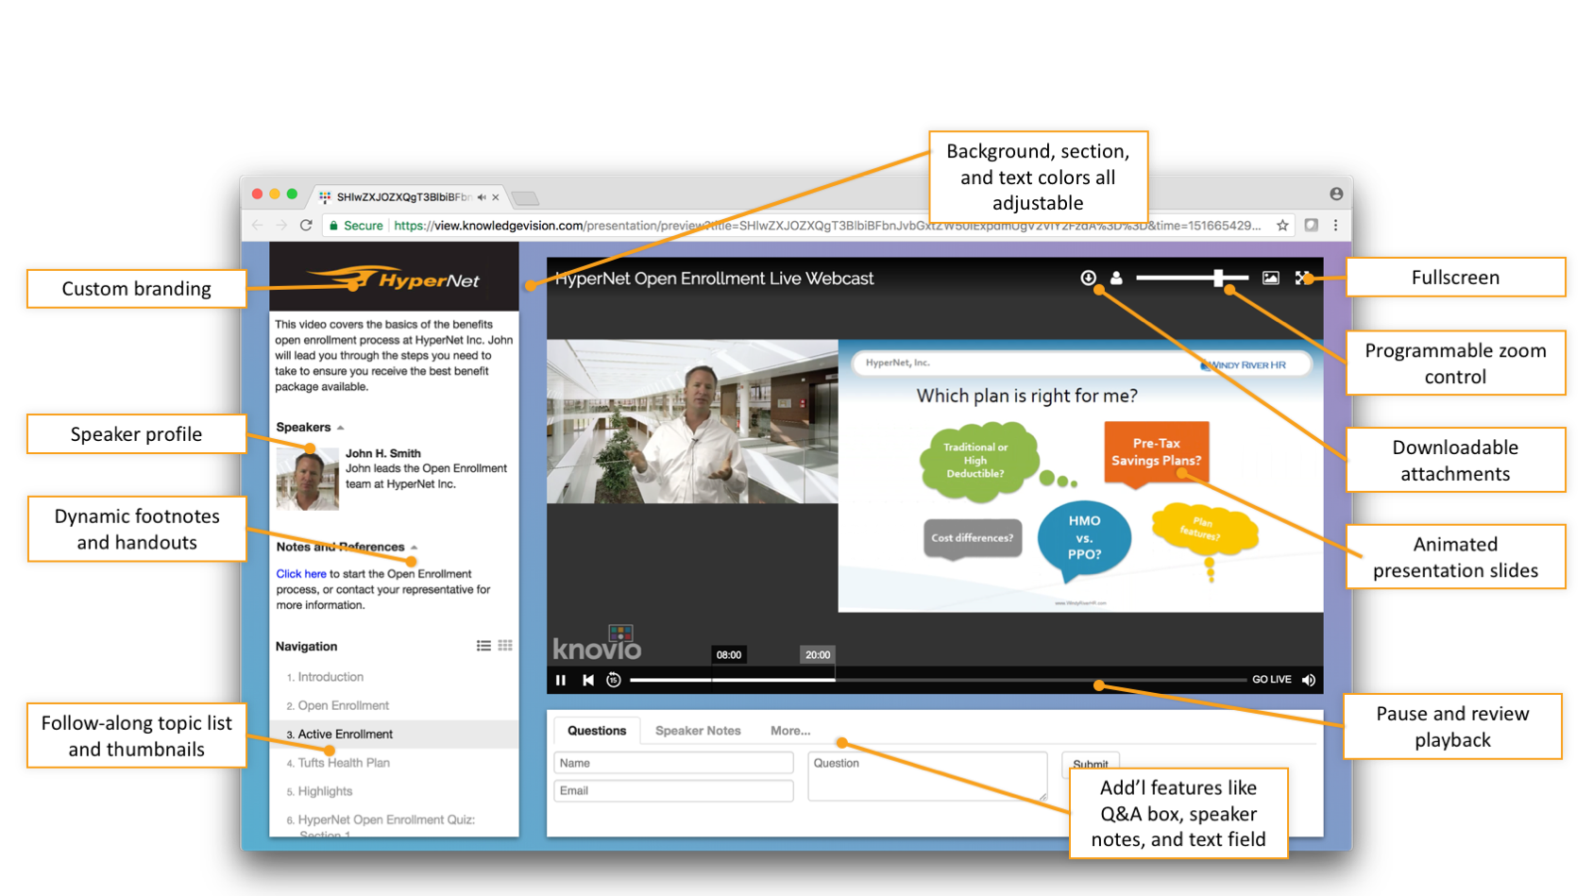Click the zoom control slider handle

coord(1218,278)
